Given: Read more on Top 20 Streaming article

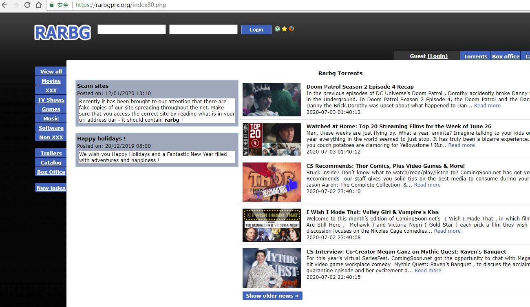Looking at the screenshot, I should [462, 145].
